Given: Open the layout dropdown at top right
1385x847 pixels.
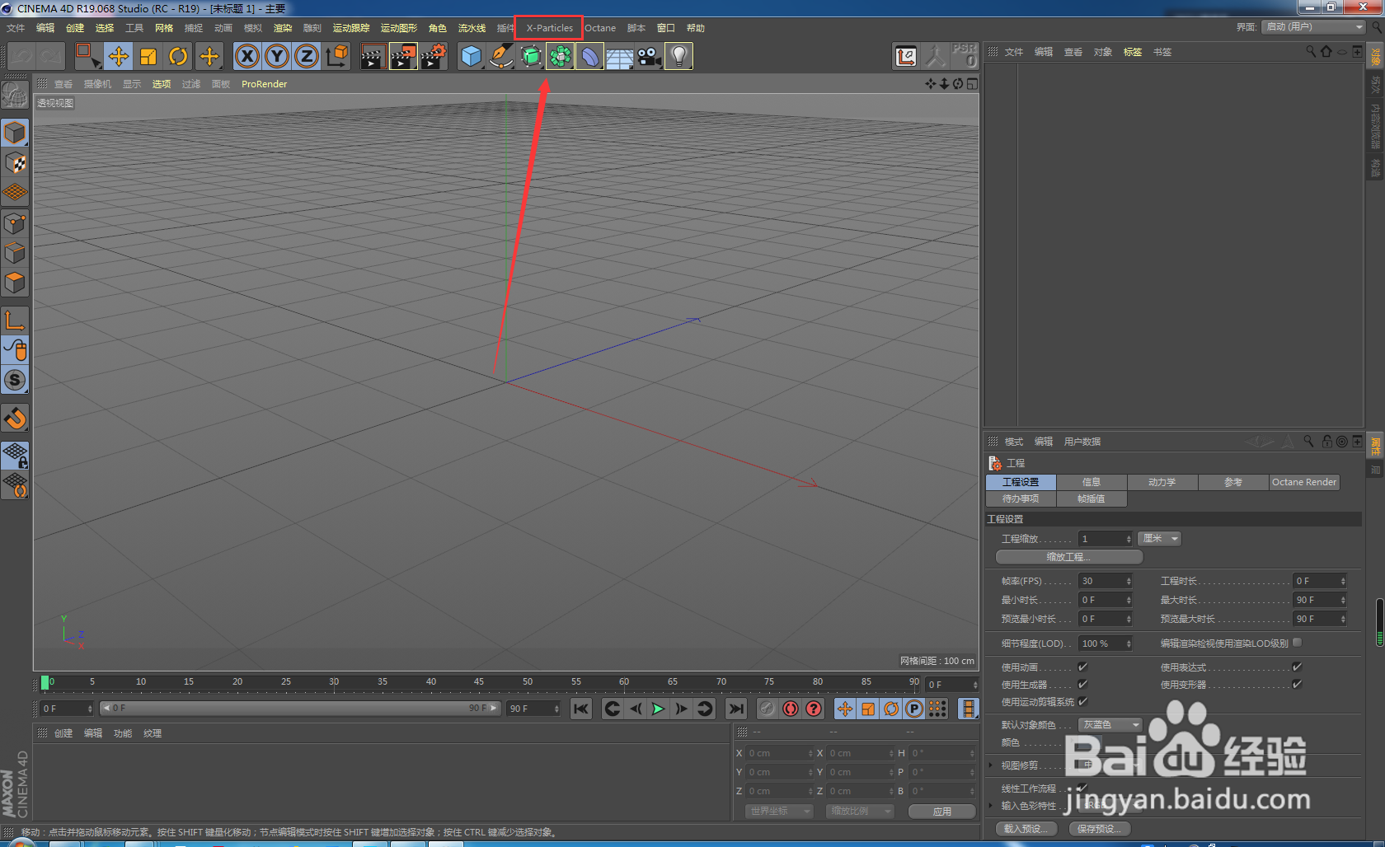Looking at the screenshot, I should (x=1313, y=27).
